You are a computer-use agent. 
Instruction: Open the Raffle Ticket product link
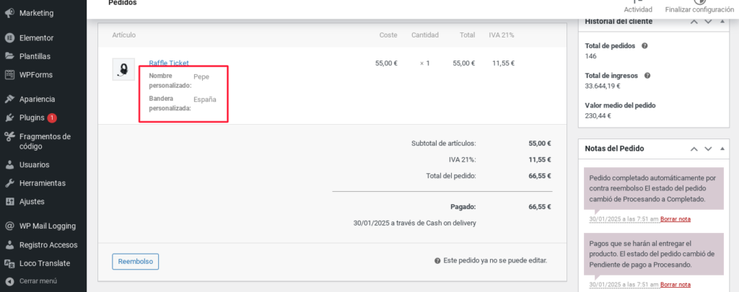tap(169, 63)
